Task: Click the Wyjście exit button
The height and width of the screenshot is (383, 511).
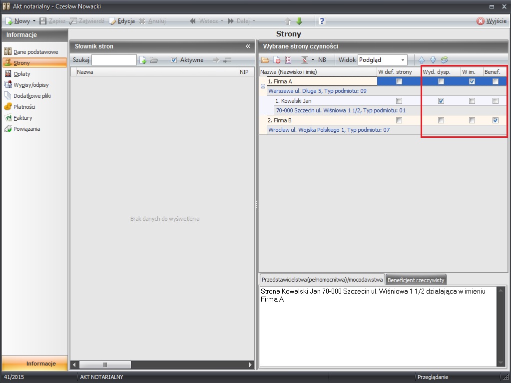Action: [491, 21]
